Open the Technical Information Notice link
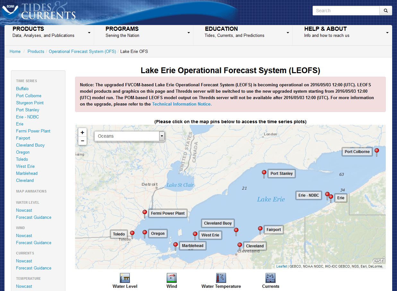 (x=181, y=104)
